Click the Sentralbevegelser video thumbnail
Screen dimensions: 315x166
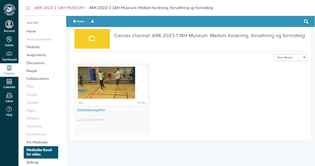pyautogui.click(x=106, y=83)
